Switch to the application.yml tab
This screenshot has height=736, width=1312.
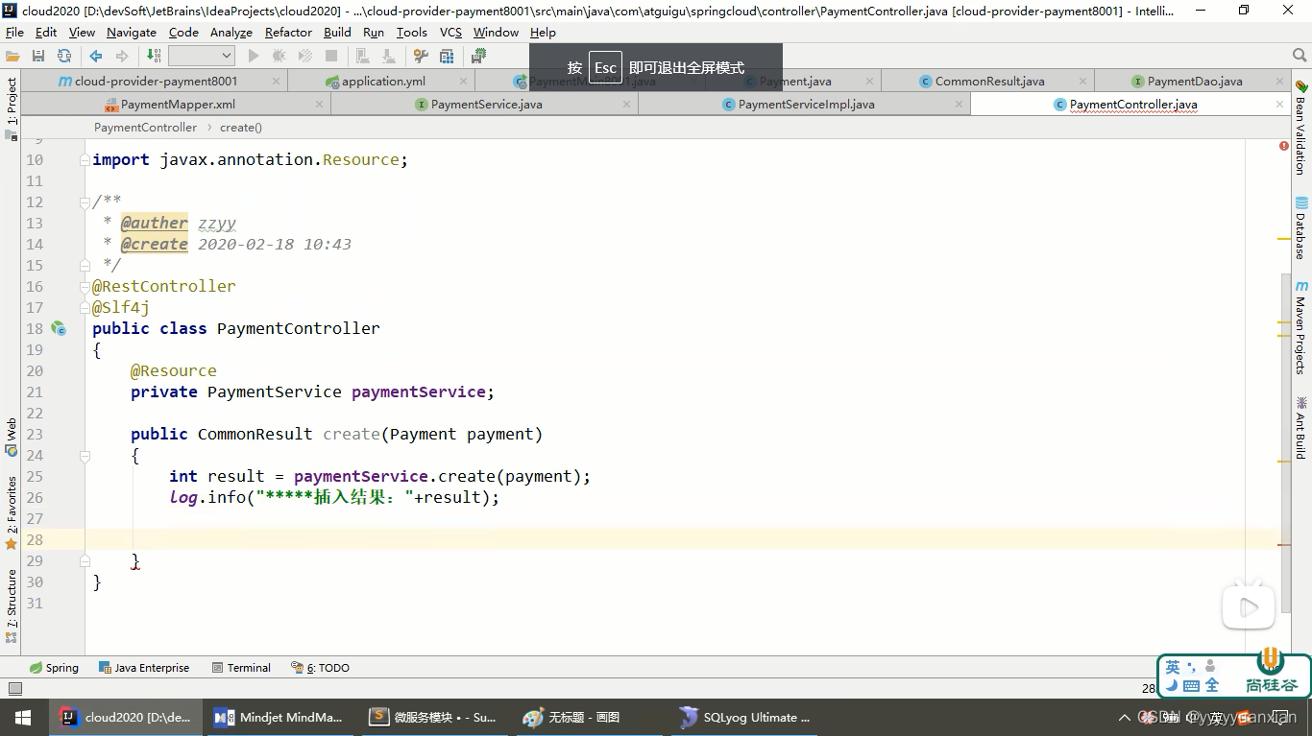[381, 82]
